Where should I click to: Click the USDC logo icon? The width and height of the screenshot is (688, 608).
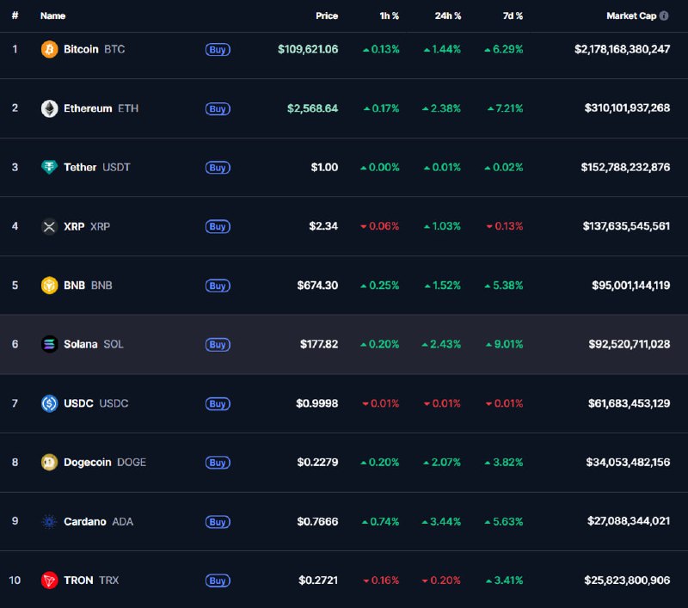pyautogui.click(x=50, y=403)
